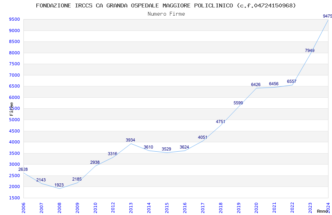
Task: Click the 5599 data label for 2019
Action: pyautogui.click(x=238, y=103)
